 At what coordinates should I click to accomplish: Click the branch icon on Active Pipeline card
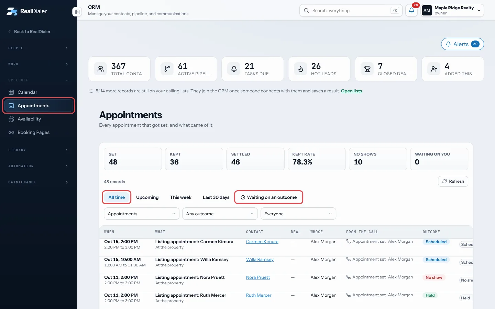pyautogui.click(x=167, y=69)
